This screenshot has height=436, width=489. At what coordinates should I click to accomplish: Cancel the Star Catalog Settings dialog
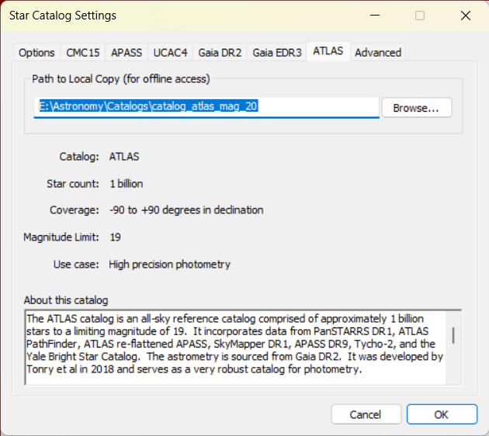(x=366, y=414)
